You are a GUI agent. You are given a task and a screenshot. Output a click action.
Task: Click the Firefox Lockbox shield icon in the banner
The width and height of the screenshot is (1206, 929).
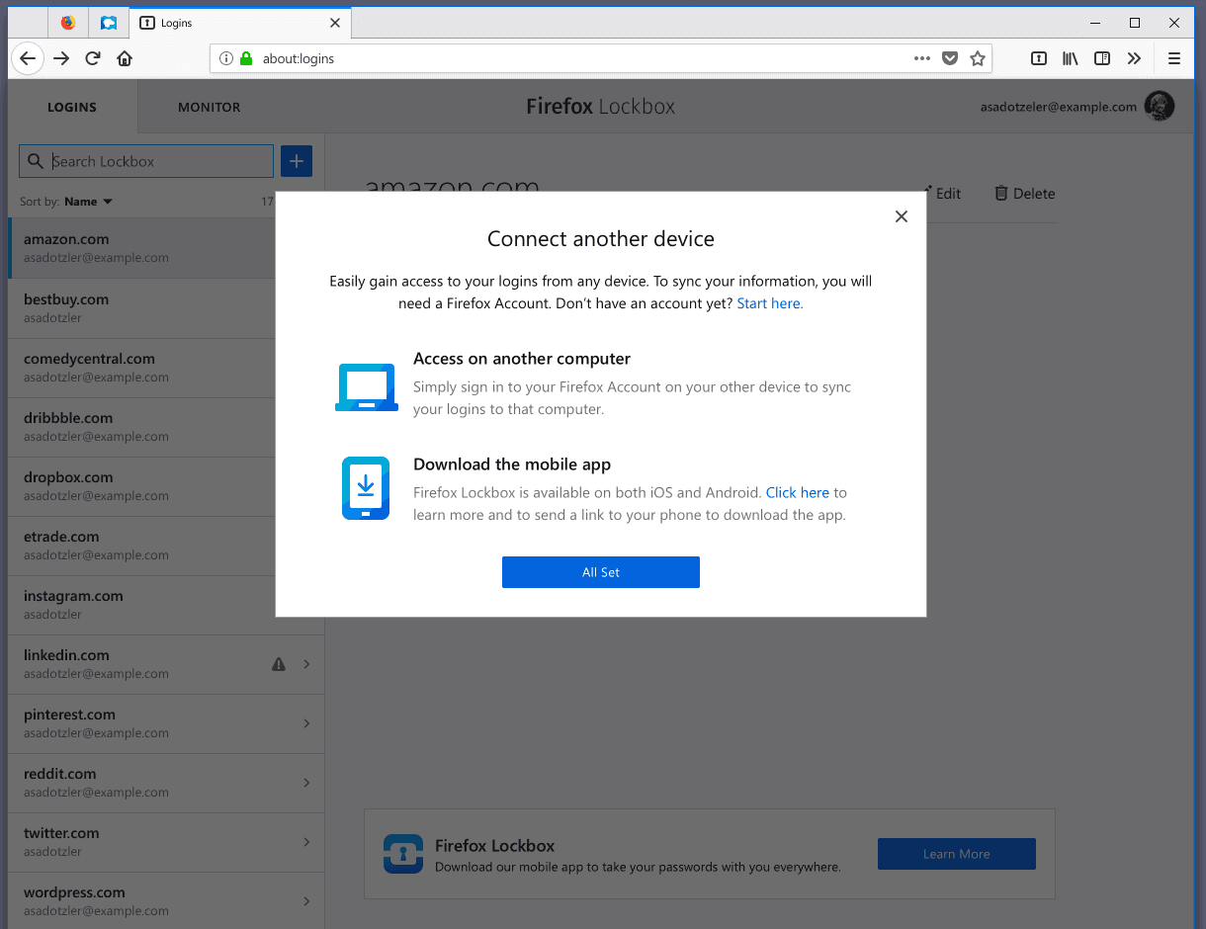(x=402, y=851)
